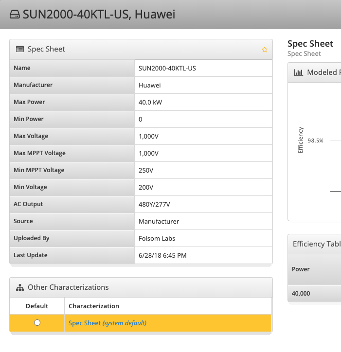341x352 pixels.
Task: Click the Other Characterizations panel title
Action: [68, 287]
